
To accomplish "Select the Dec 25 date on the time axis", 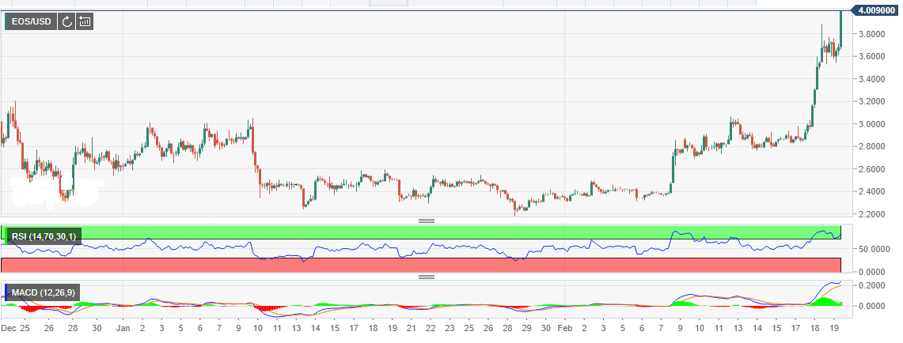I will [16, 327].
